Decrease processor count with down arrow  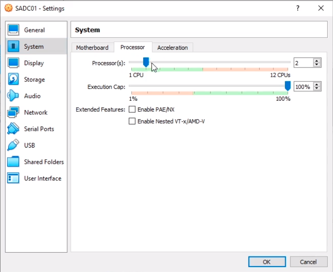click(x=317, y=65)
